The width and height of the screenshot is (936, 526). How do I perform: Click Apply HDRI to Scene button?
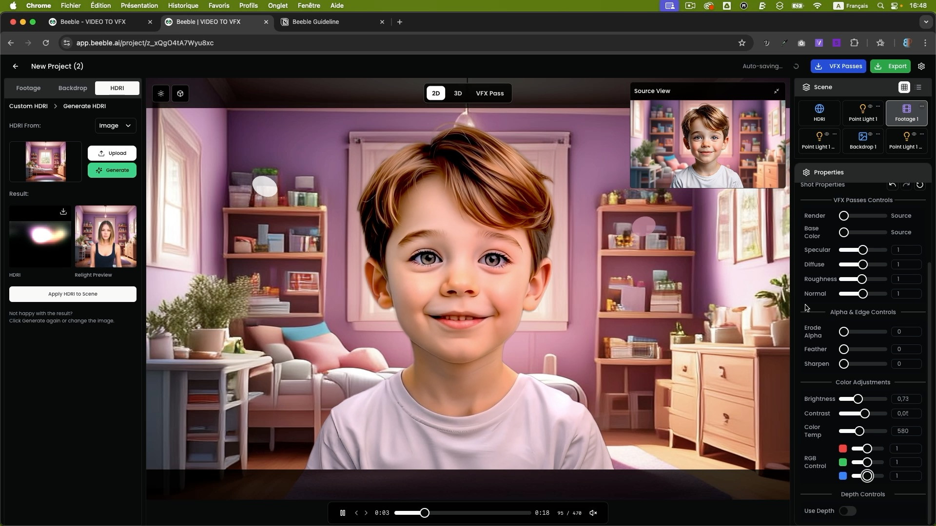(73, 294)
